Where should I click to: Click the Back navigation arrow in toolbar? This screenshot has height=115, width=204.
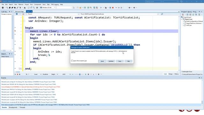[x=129, y=8]
